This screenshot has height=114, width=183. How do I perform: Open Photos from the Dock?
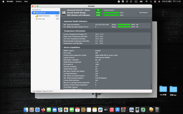pyautogui.click(x=66, y=110)
